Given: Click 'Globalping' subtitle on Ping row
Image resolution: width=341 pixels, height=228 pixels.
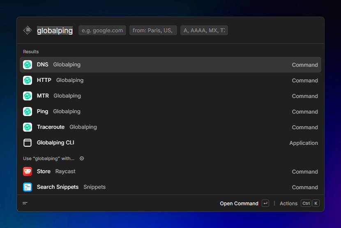Looking at the screenshot, I should [67, 111].
